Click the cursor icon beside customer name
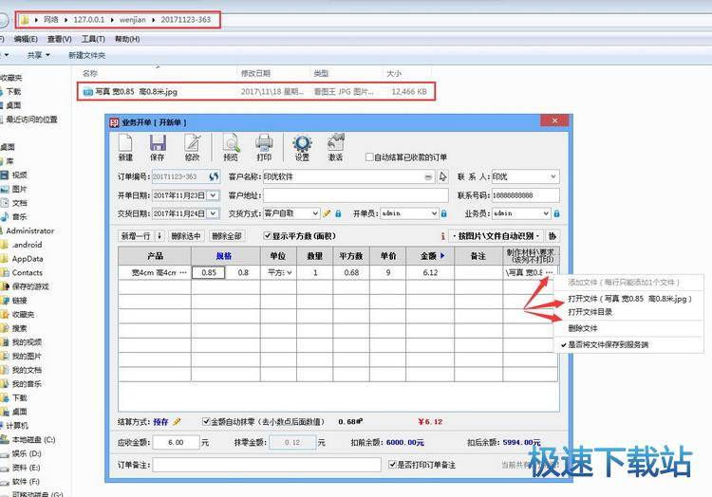This screenshot has height=497, width=712. (x=442, y=176)
